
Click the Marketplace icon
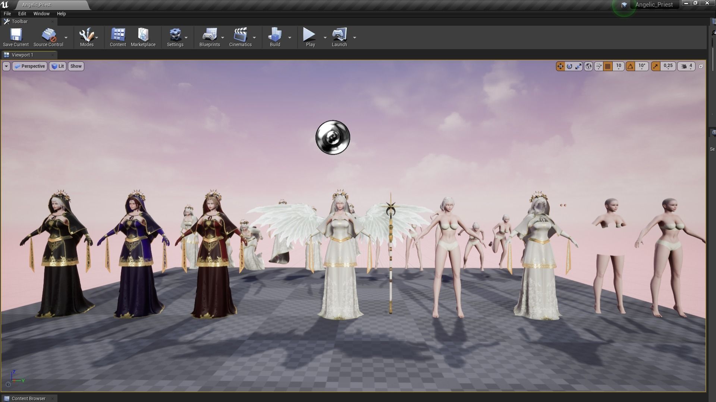point(144,35)
